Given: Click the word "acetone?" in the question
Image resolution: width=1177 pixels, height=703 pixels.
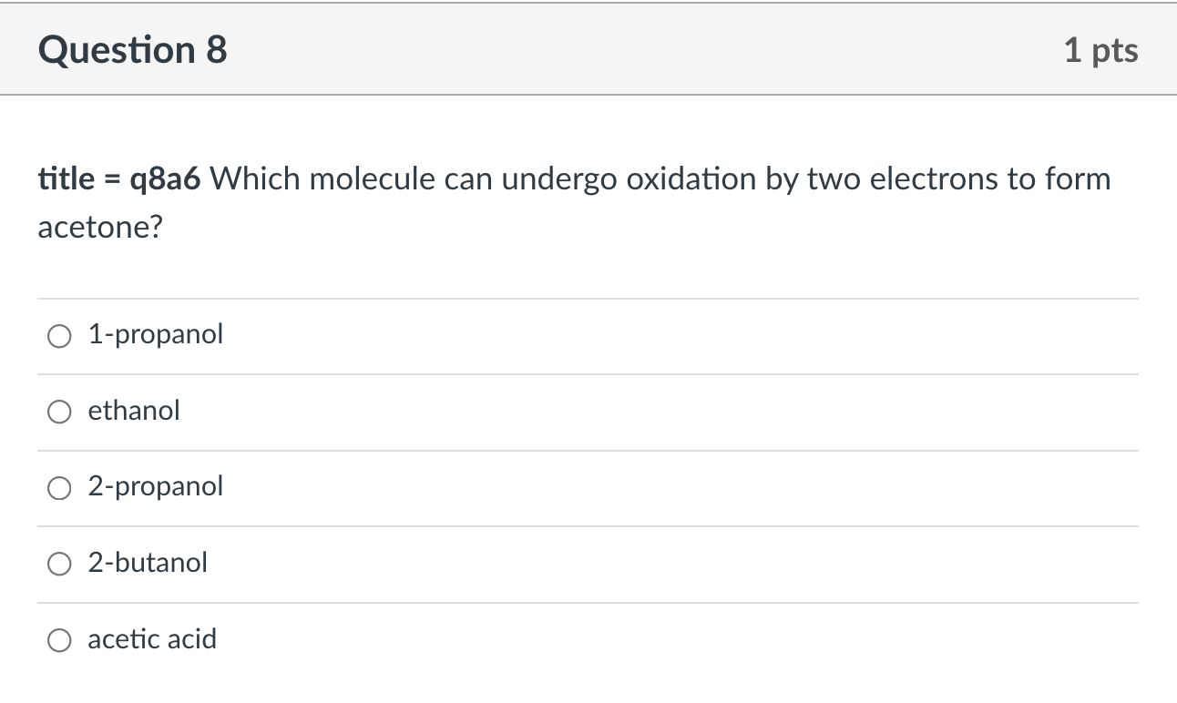Looking at the screenshot, I should pos(99,228).
